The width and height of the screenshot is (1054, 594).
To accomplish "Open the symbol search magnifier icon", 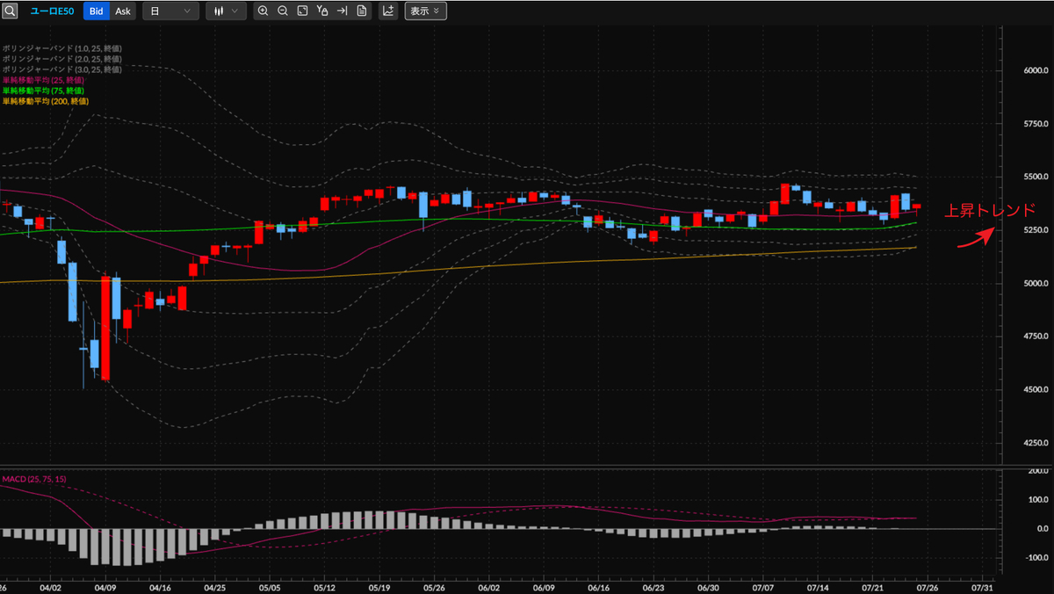I will [10, 11].
